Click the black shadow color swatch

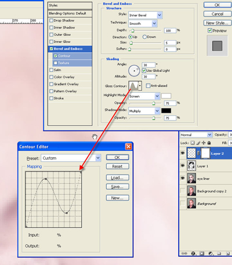(x=166, y=111)
